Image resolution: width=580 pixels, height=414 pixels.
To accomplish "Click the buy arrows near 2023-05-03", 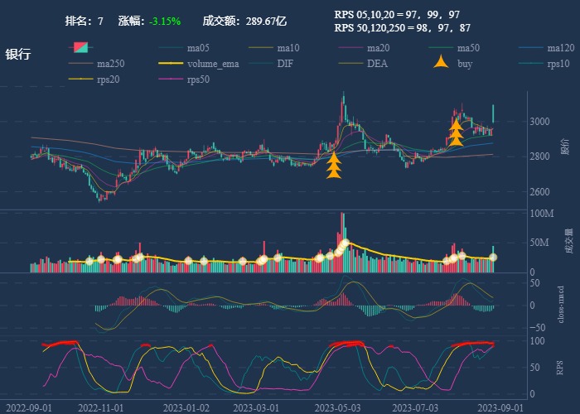I will pos(333,166).
